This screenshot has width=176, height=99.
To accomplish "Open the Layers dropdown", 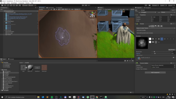I will 163,5.
